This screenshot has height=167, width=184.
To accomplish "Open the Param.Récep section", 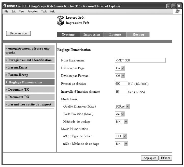I will 30,75.
